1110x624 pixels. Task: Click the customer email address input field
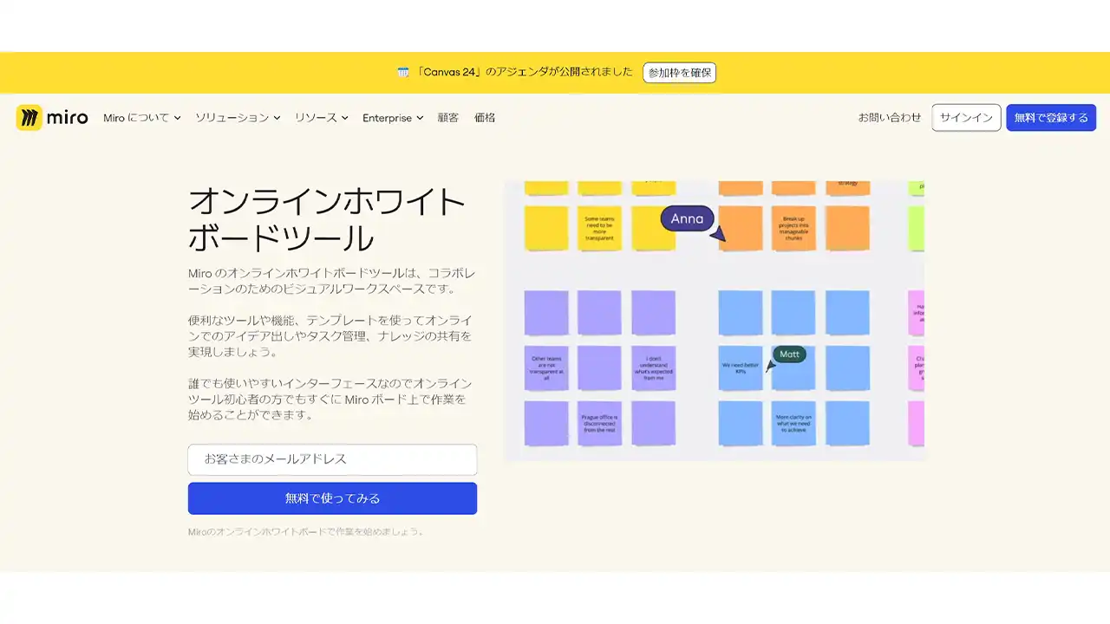[x=332, y=459]
